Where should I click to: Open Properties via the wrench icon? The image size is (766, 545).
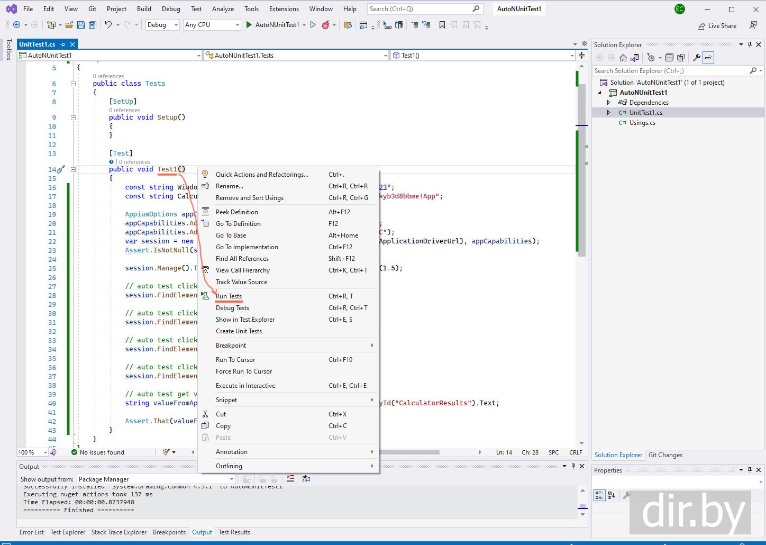pos(697,58)
